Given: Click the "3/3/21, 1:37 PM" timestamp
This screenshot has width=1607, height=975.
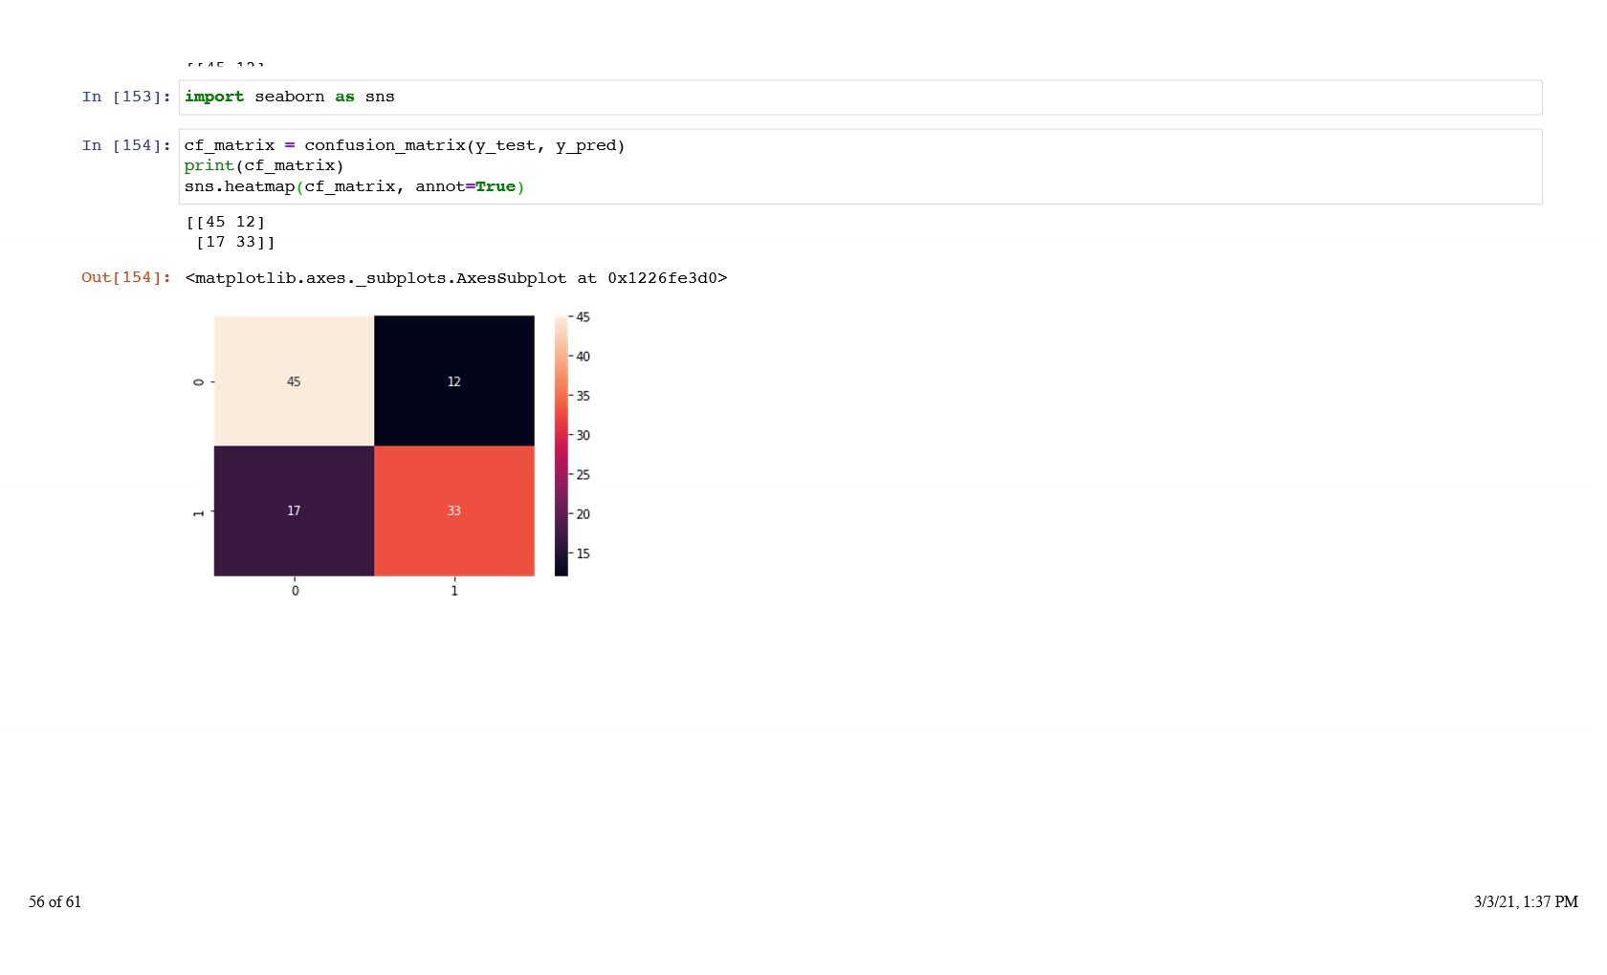Looking at the screenshot, I should click(1525, 901).
